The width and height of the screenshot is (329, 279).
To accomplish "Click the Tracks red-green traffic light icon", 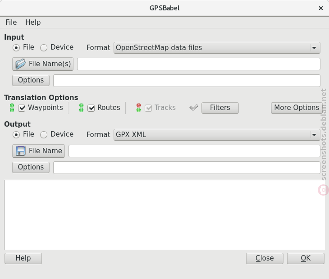I will tap(138, 108).
